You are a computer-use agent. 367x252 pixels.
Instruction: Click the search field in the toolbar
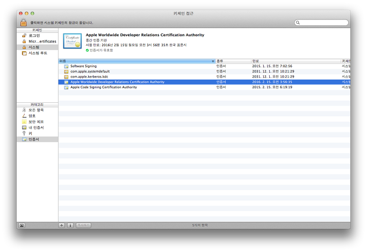[x=321, y=23]
